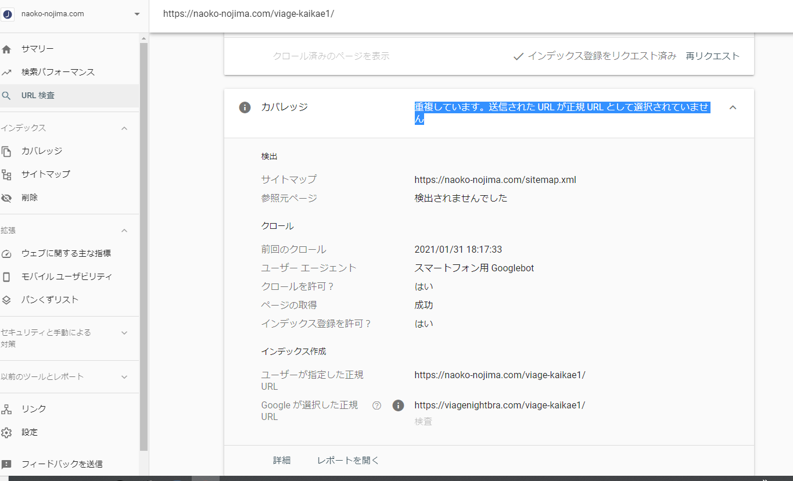The height and width of the screenshot is (481, 793).
Task: Click the crawl date 2021/01/31 18:17:33
Action: coord(458,249)
